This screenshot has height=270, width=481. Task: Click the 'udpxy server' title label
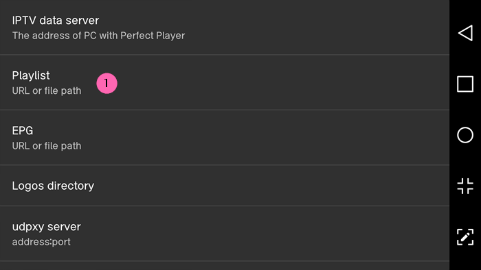pos(47,227)
